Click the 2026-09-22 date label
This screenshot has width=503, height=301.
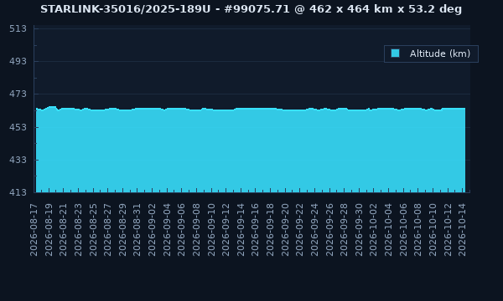pyautogui.click(x=299, y=230)
